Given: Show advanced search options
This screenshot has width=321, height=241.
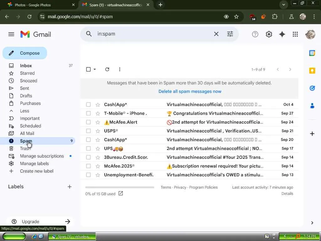Looking at the screenshot, I should 230,34.
